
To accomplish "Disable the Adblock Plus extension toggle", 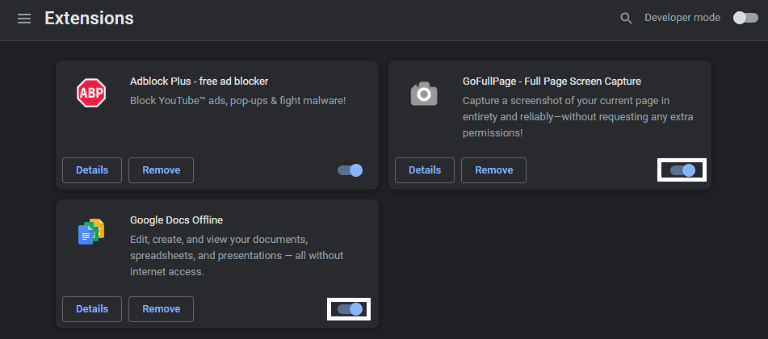I will click(350, 170).
